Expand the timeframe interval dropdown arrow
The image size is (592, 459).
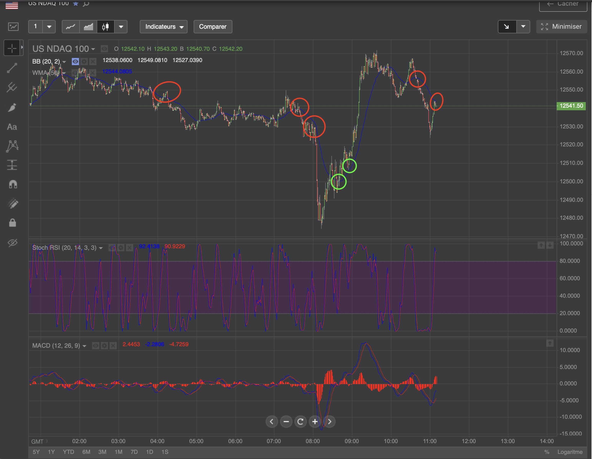[49, 27]
